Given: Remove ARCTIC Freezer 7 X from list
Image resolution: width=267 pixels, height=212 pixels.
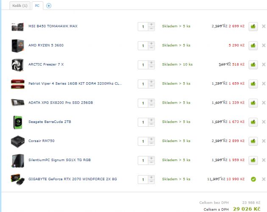Looking at the screenshot, I should coord(264,64).
